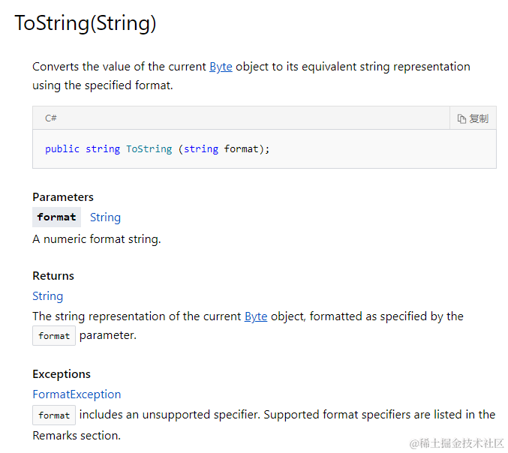Open the Byte link in the top description
508x453 pixels.
pyautogui.click(x=221, y=67)
